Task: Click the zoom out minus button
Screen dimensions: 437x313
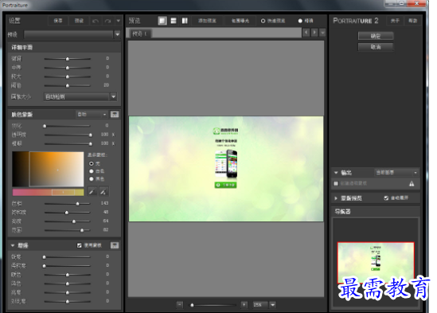Action: pyautogui.click(x=180, y=304)
